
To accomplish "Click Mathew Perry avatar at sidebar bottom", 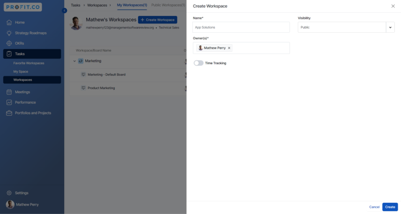I will (10, 204).
